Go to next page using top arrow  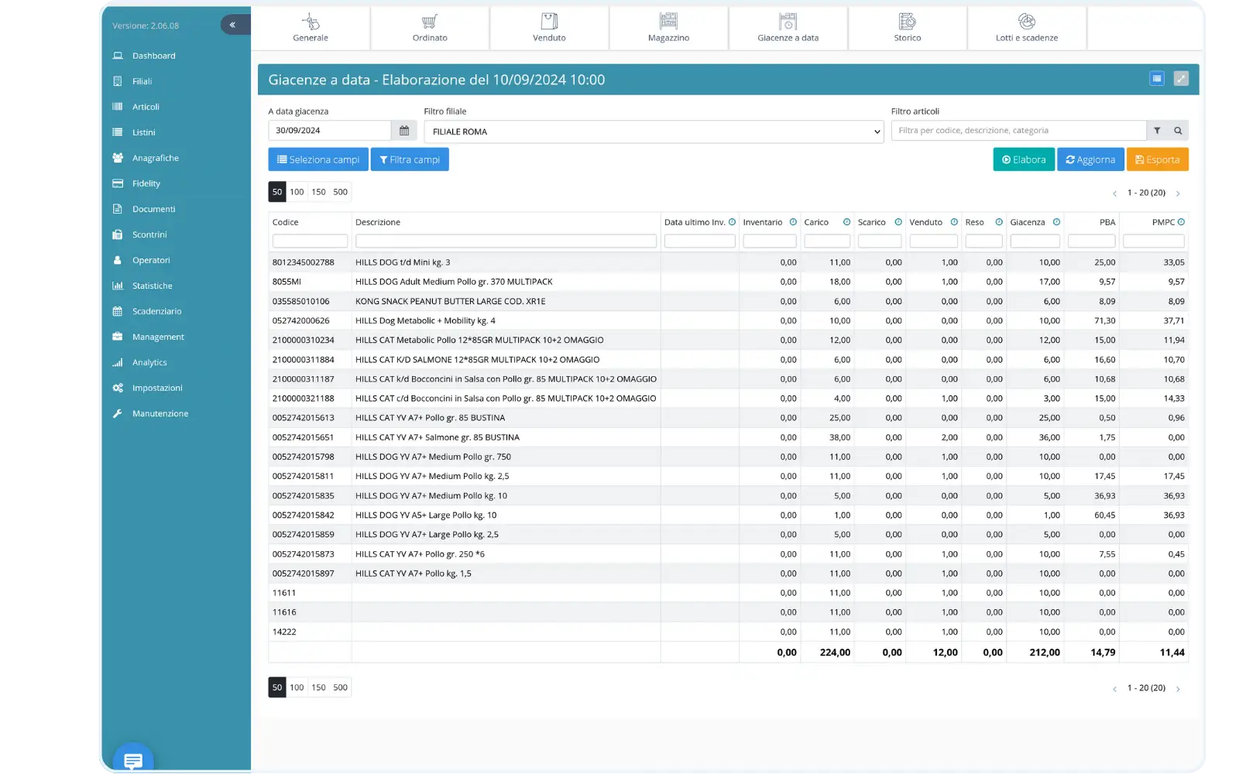[1178, 193]
